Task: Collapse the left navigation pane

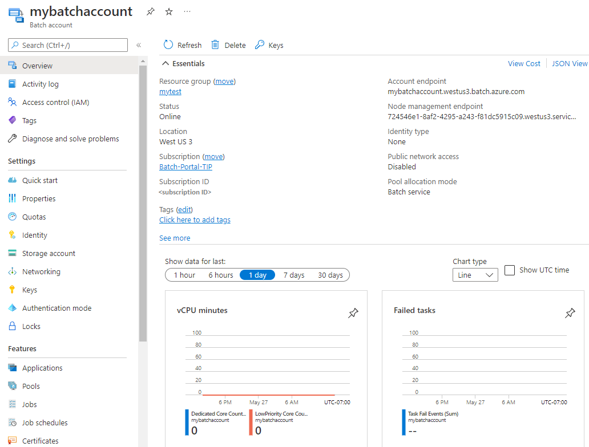Action: point(139,45)
